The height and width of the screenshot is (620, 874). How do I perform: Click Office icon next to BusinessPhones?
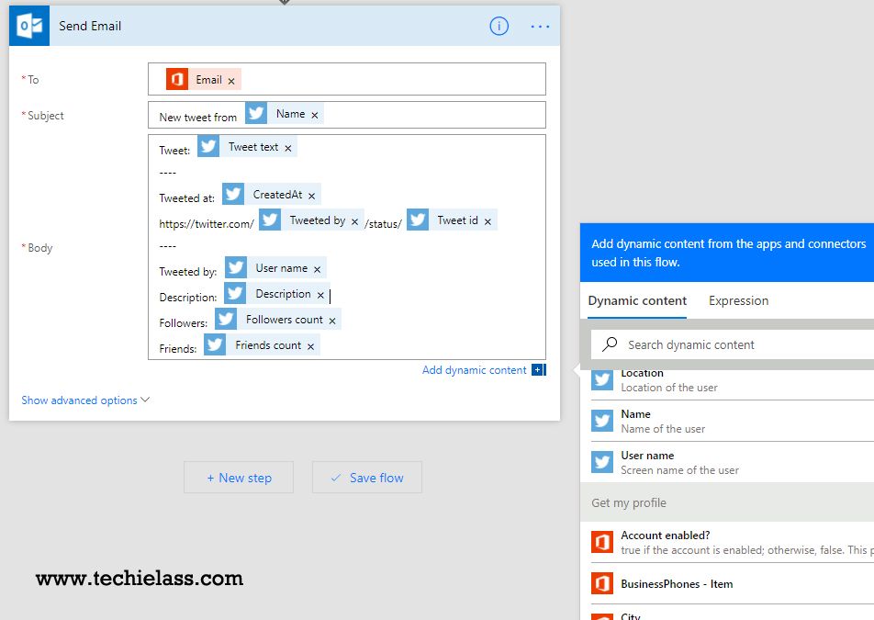coord(602,584)
